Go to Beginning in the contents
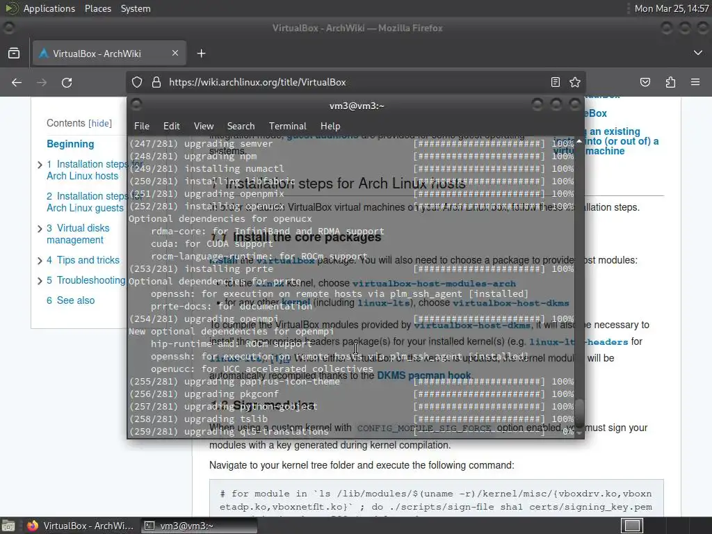This screenshot has height=534, width=712. 70,144
